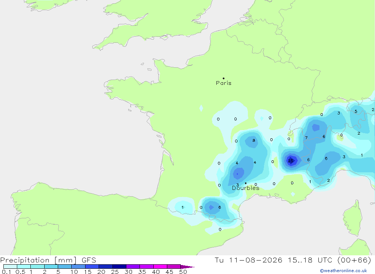Click the legend label 50
Screen dimensions: 375x274
click(183, 272)
